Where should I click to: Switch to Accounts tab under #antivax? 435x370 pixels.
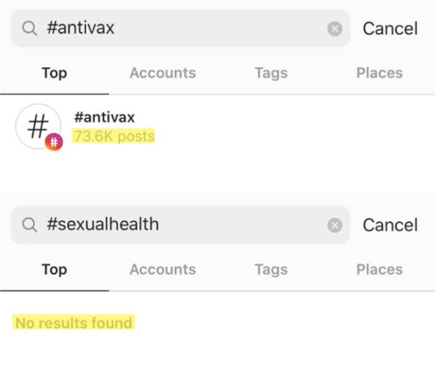click(x=162, y=73)
